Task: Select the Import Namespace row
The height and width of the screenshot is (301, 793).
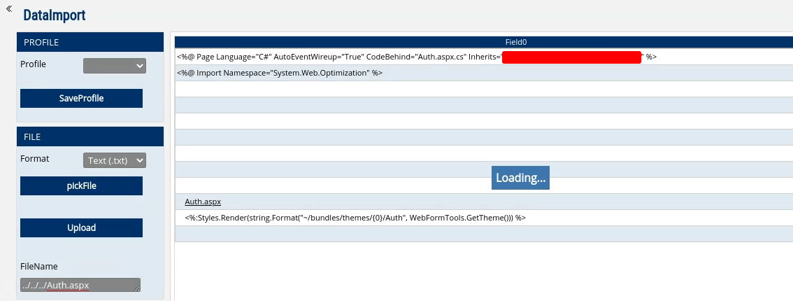Action: pos(280,73)
